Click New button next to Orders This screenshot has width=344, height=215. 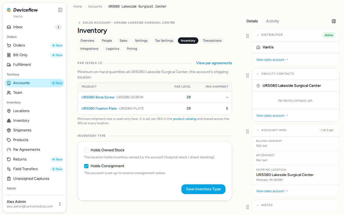57,45
